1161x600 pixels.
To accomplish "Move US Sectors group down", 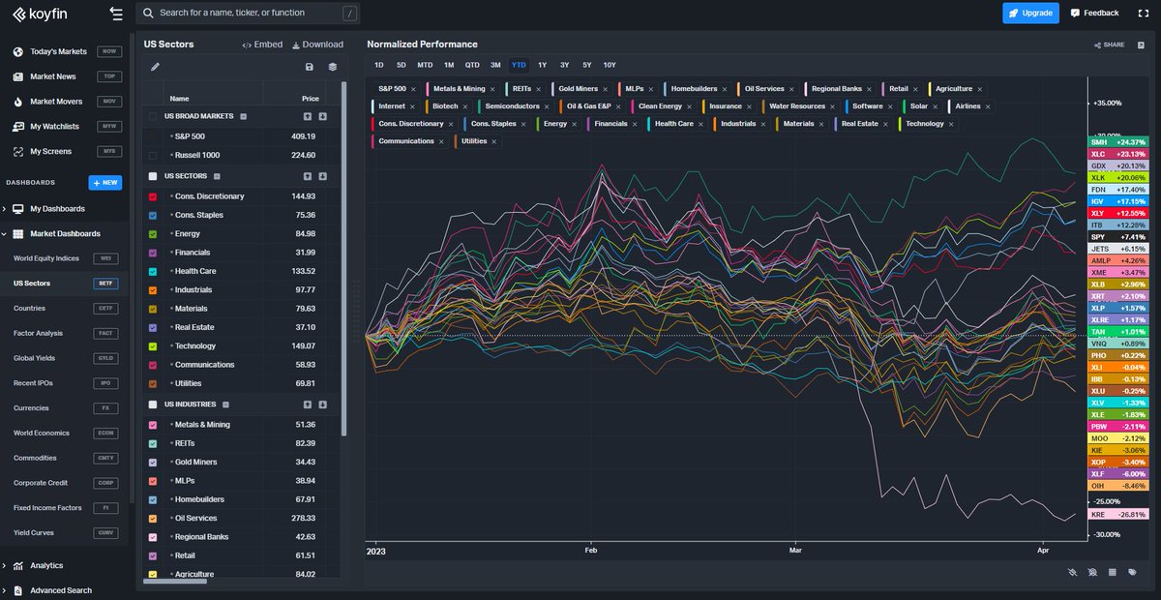I will coord(322,176).
